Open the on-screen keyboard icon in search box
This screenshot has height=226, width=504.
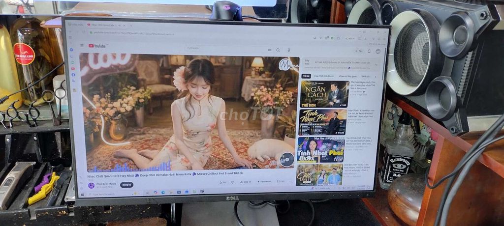[x=270, y=50]
